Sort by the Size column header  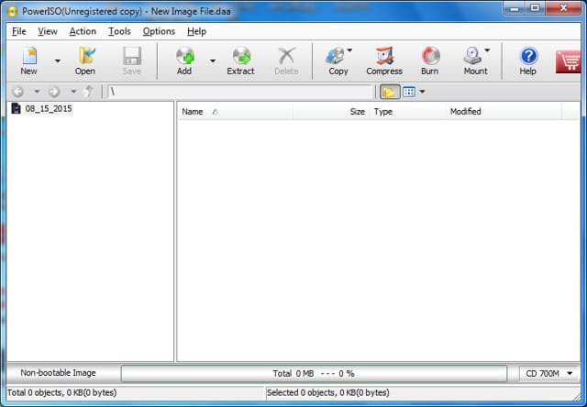331,112
